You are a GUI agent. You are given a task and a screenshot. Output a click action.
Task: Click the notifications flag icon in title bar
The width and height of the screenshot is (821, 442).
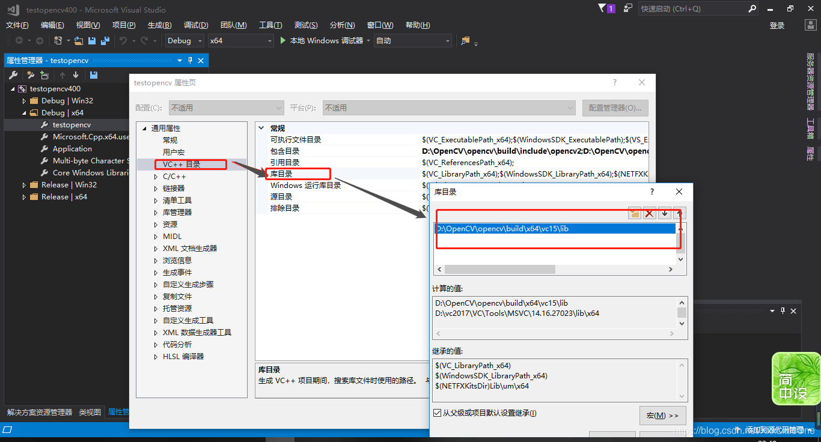click(602, 8)
